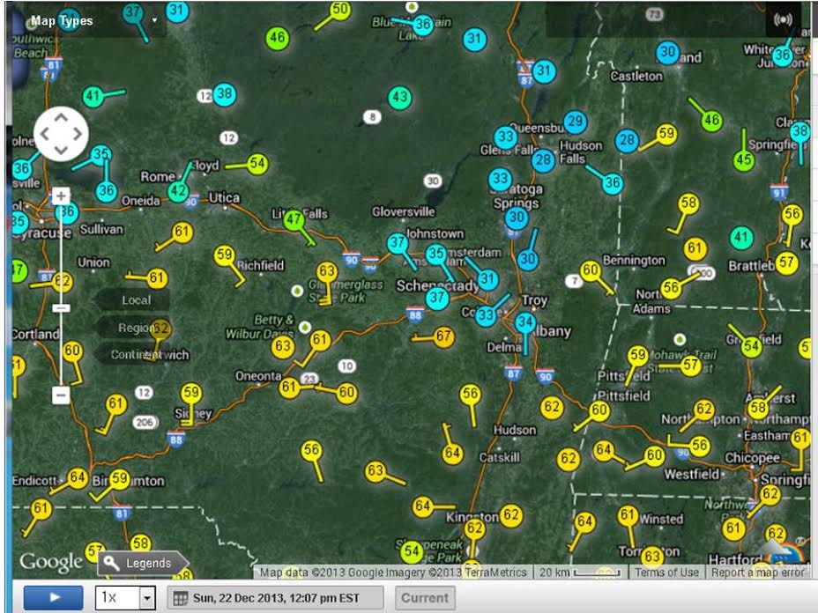Click the 20 km scale indicator
Image resolution: width=818 pixels, height=613 pixels.
click(580, 572)
